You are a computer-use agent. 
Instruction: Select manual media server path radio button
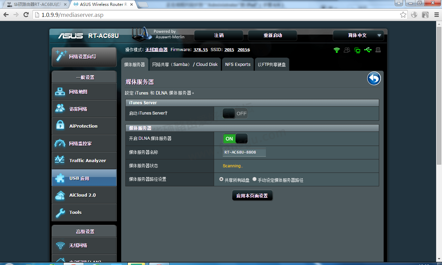point(254,179)
